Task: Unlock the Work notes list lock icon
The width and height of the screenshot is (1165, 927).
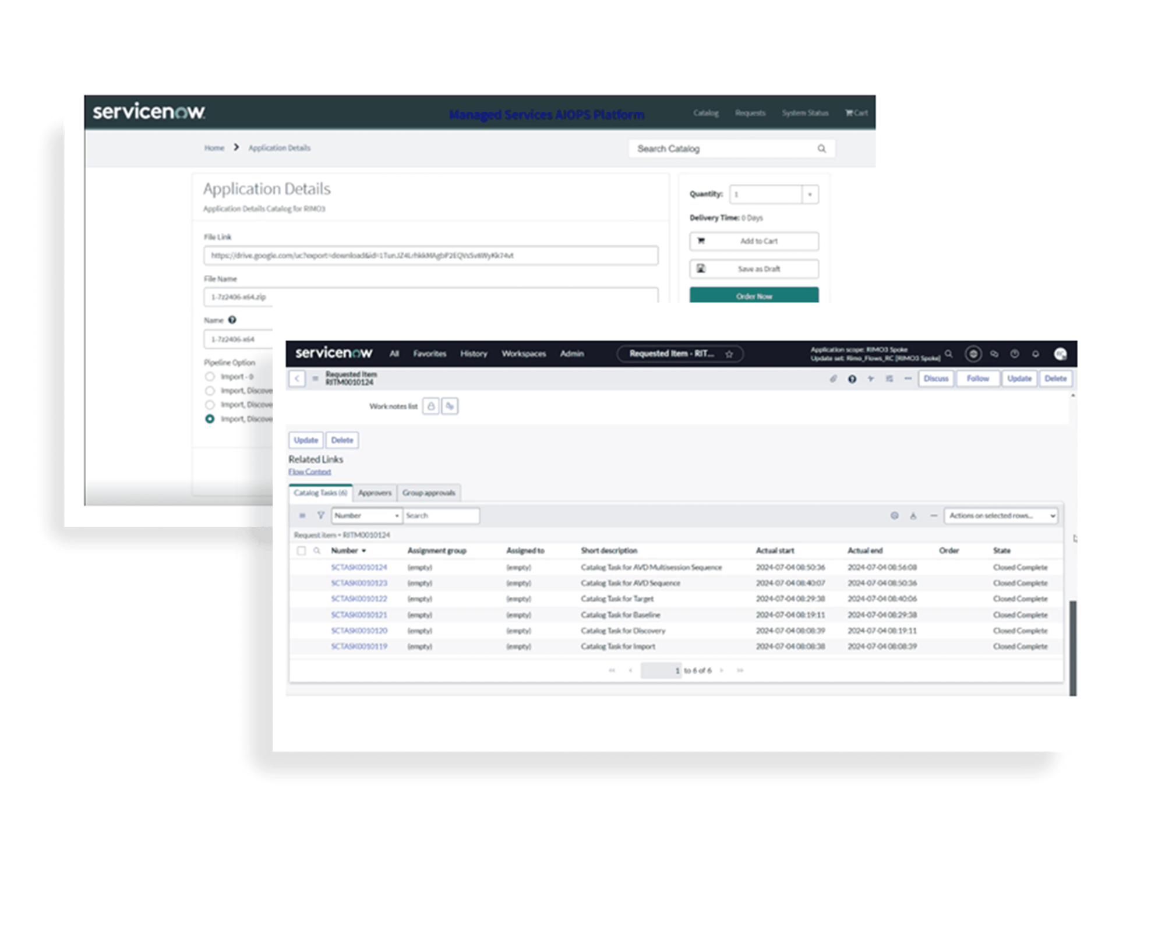Action: pyautogui.click(x=431, y=406)
